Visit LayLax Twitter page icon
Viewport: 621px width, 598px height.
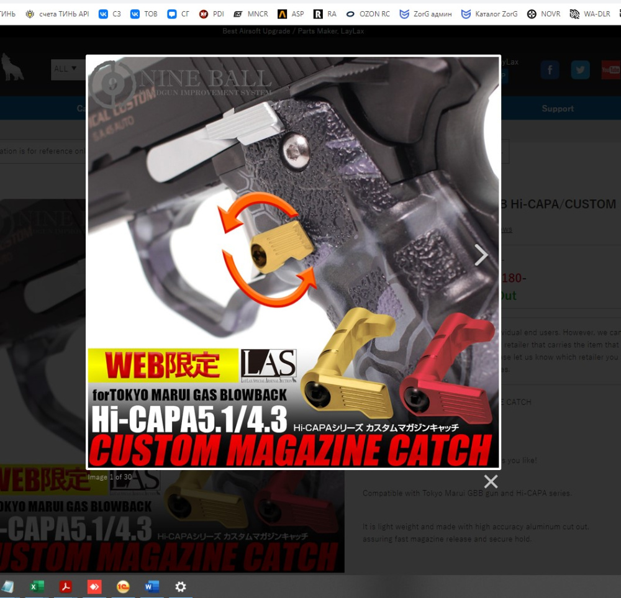[580, 70]
